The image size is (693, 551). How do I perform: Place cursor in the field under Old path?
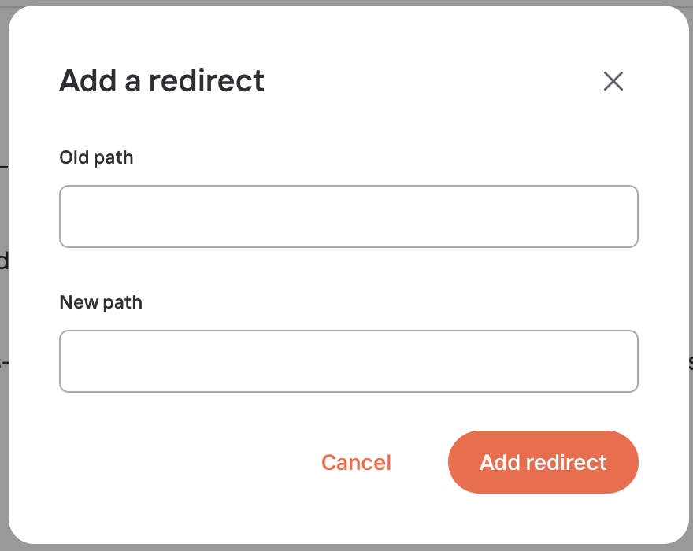349,216
